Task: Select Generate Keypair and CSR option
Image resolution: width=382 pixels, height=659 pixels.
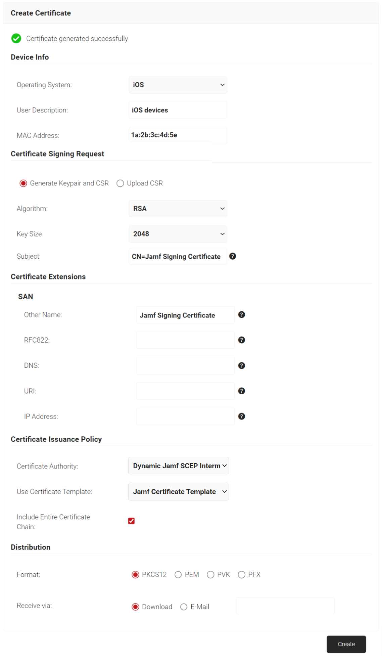Action: click(23, 183)
